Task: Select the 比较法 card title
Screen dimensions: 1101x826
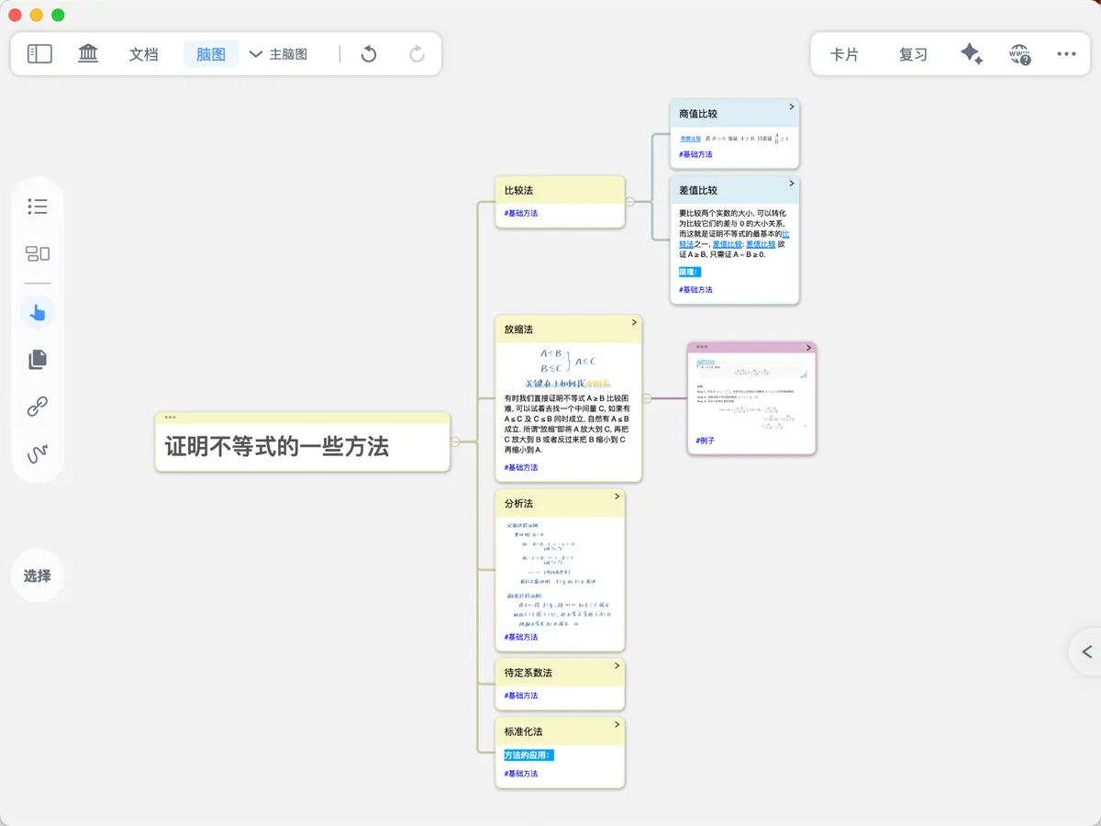Action: (x=518, y=190)
